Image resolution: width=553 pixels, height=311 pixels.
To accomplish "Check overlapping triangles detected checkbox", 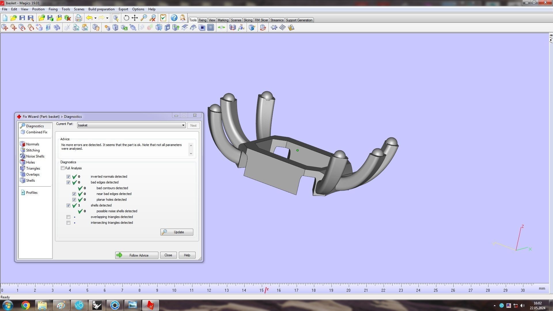I will (x=68, y=217).
